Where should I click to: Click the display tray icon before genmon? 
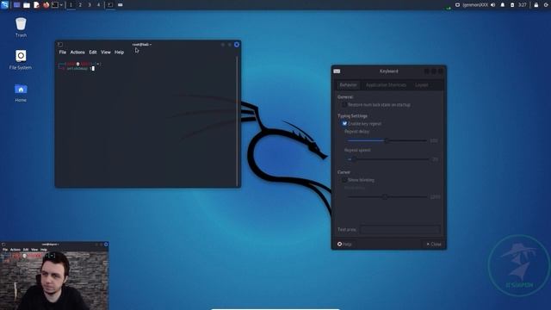tap(457, 5)
